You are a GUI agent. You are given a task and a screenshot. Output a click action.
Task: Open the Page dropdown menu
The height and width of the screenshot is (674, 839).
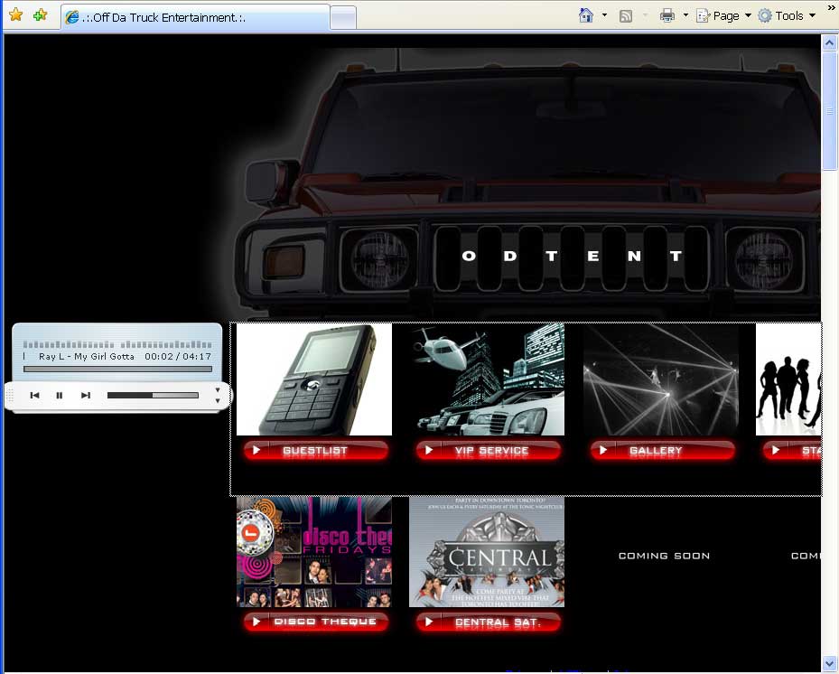pos(722,15)
